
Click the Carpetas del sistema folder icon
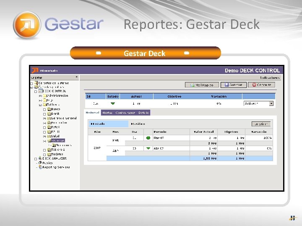[x=36, y=83]
